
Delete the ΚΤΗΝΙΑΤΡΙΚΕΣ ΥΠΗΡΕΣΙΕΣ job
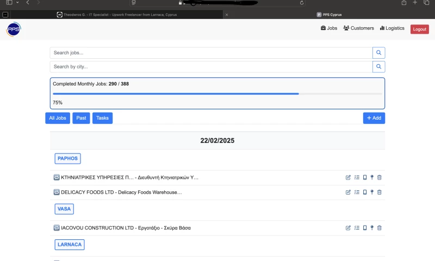click(x=379, y=177)
